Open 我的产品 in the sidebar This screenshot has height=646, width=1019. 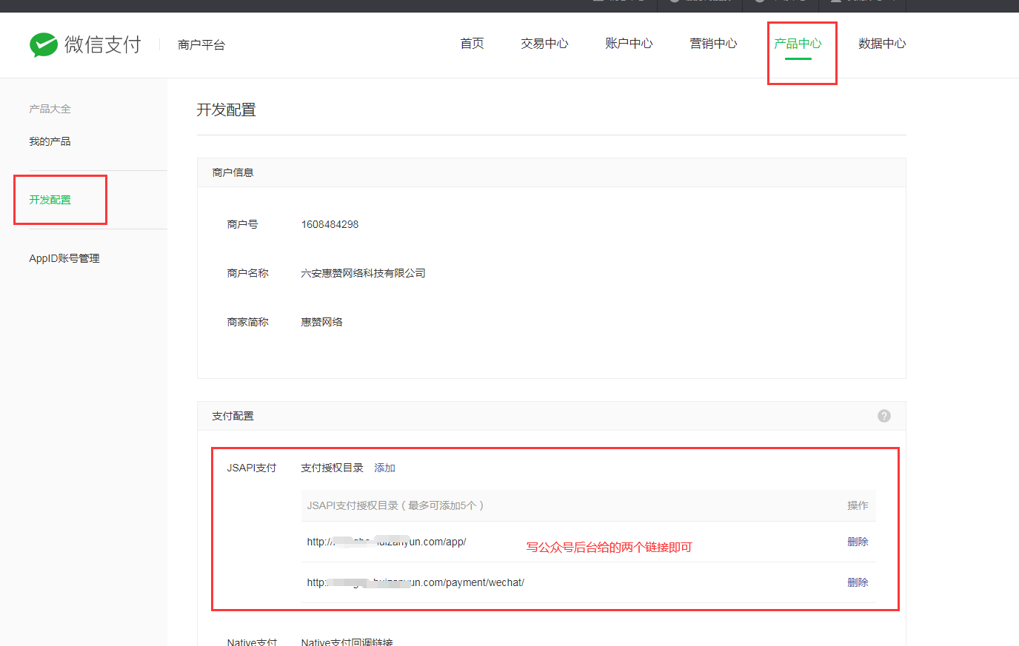[50, 141]
